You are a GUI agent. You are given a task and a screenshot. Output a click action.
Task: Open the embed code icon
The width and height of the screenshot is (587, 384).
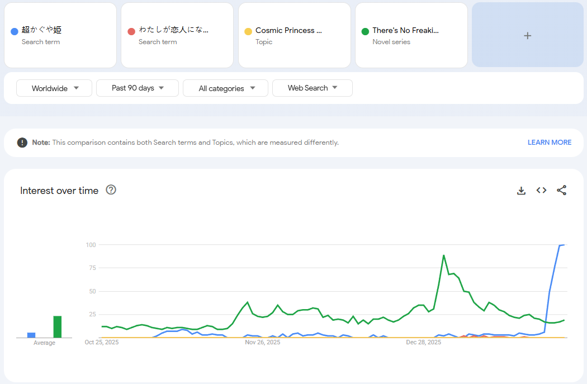tap(541, 190)
